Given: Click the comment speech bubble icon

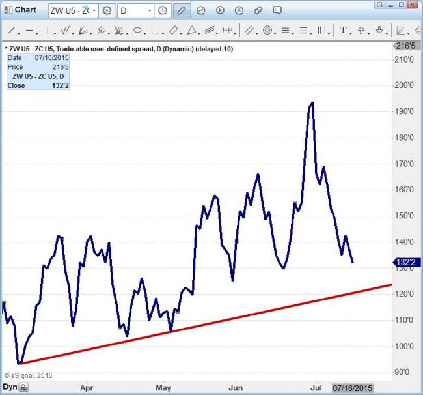Looking at the screenshot, I should [277, 10].
